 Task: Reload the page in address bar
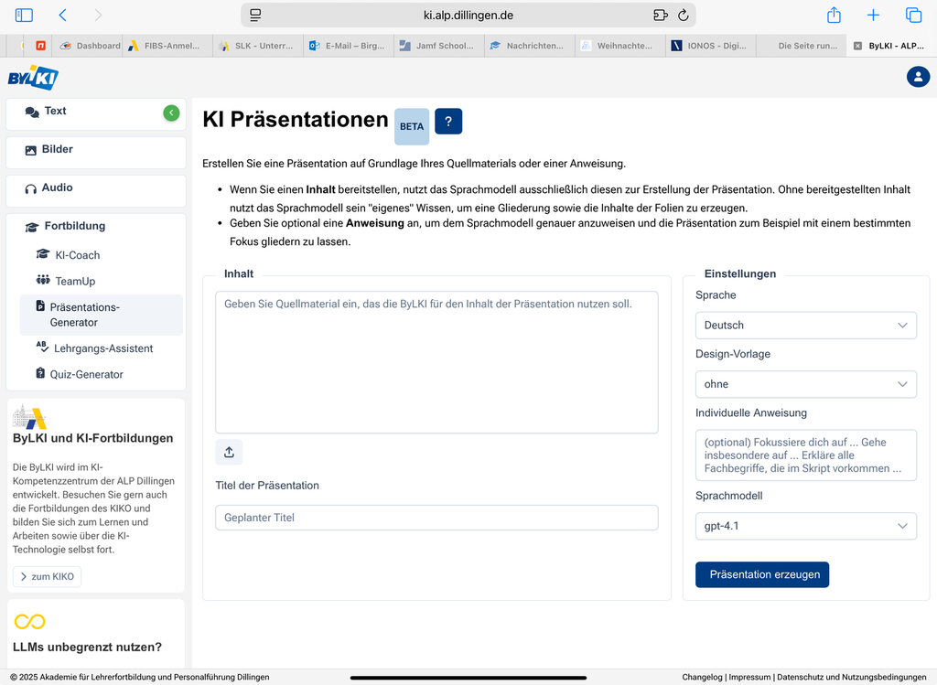(x=683, y=16)
